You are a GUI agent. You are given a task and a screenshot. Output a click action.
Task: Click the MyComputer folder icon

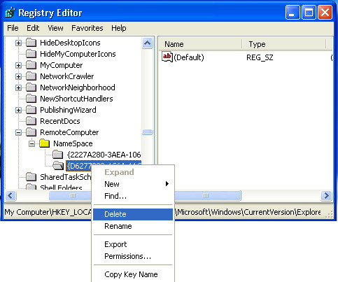31,65
